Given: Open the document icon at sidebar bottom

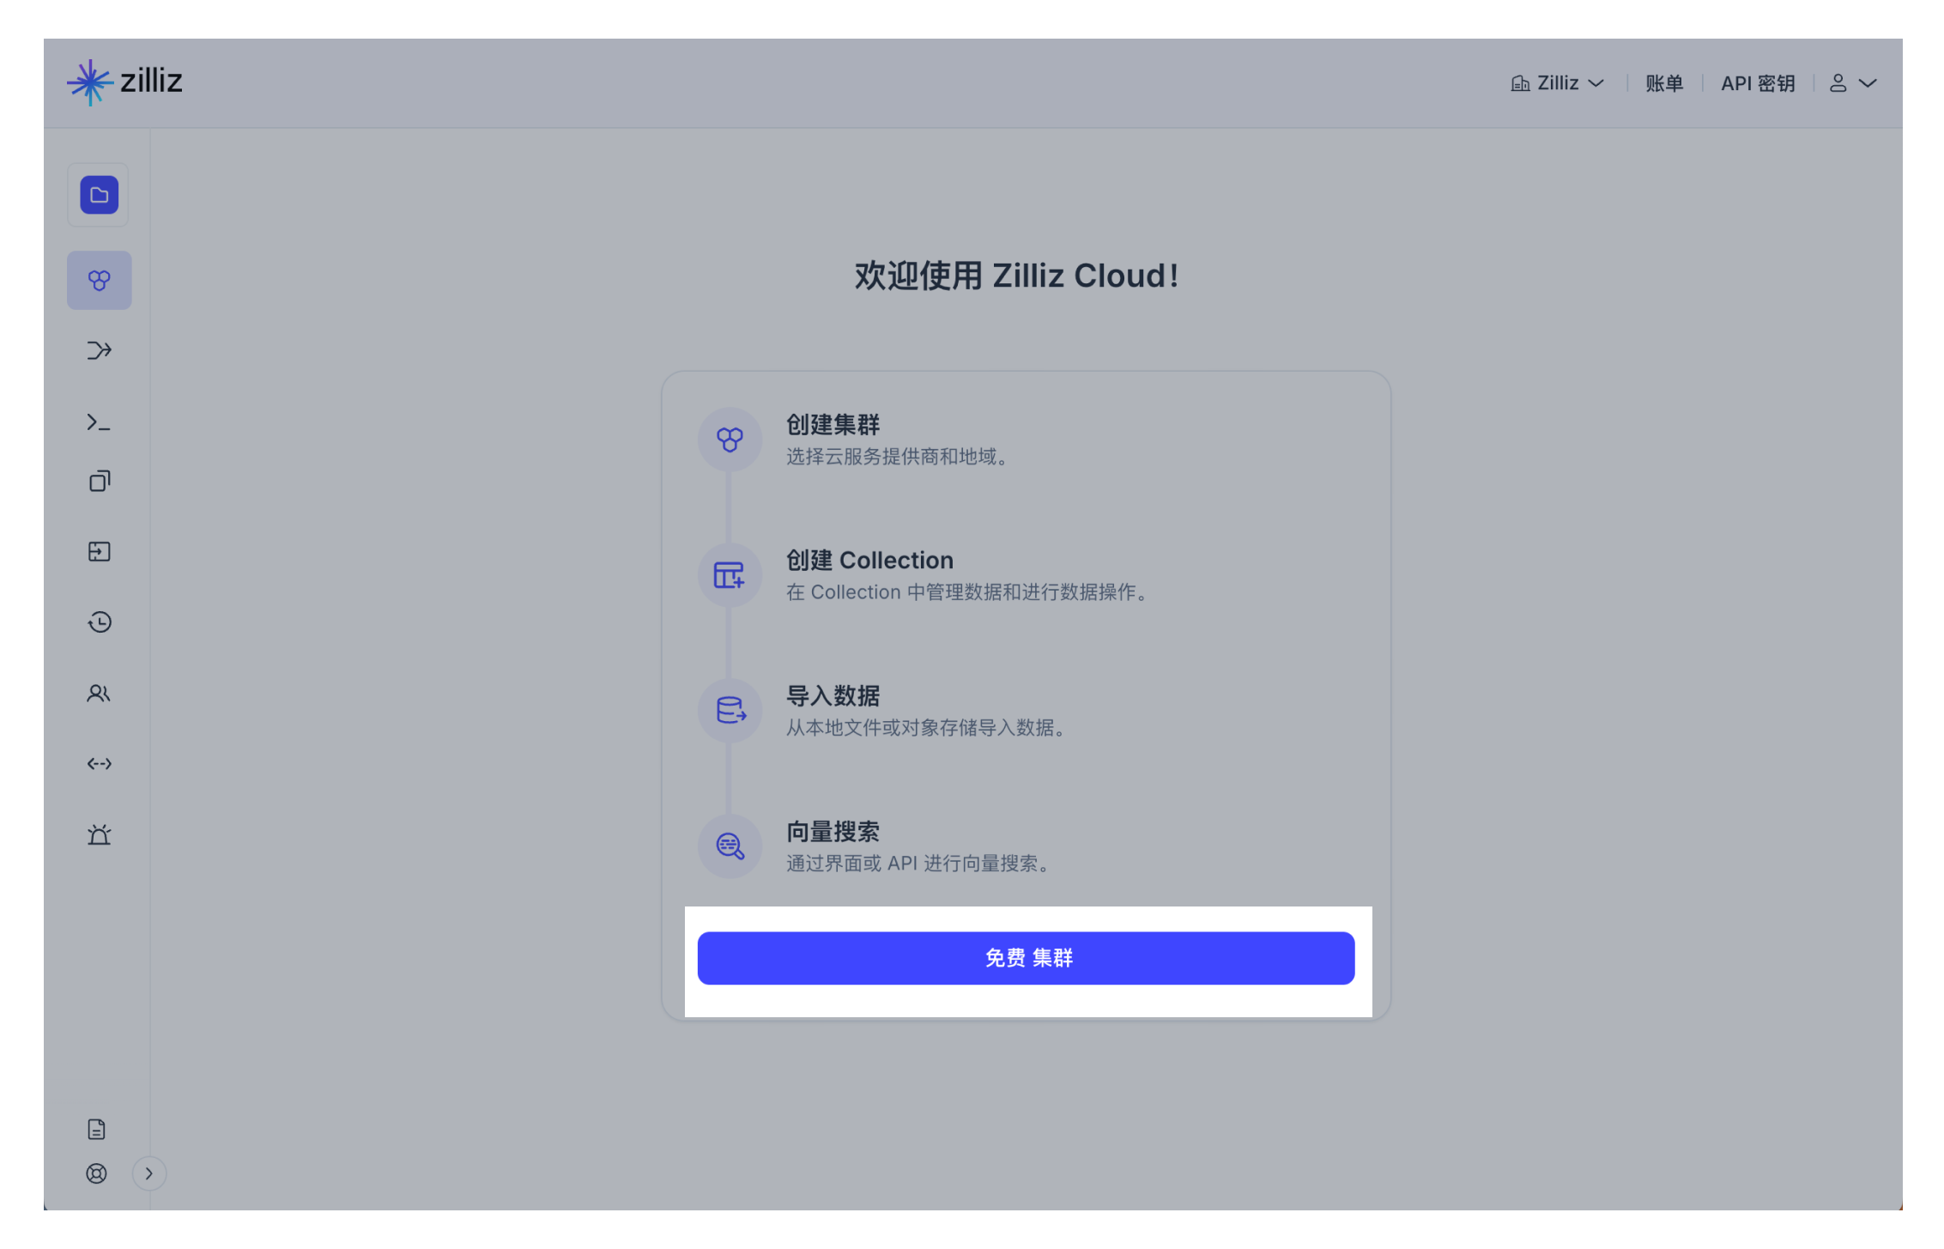Looking at the screenshot, I should click(x=96, y=1129).
